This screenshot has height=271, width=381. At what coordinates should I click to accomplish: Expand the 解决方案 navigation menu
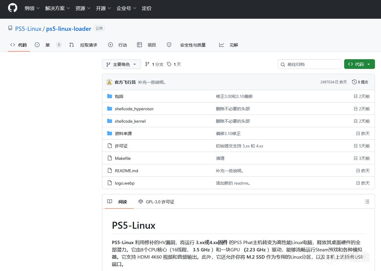coord(57,8)
